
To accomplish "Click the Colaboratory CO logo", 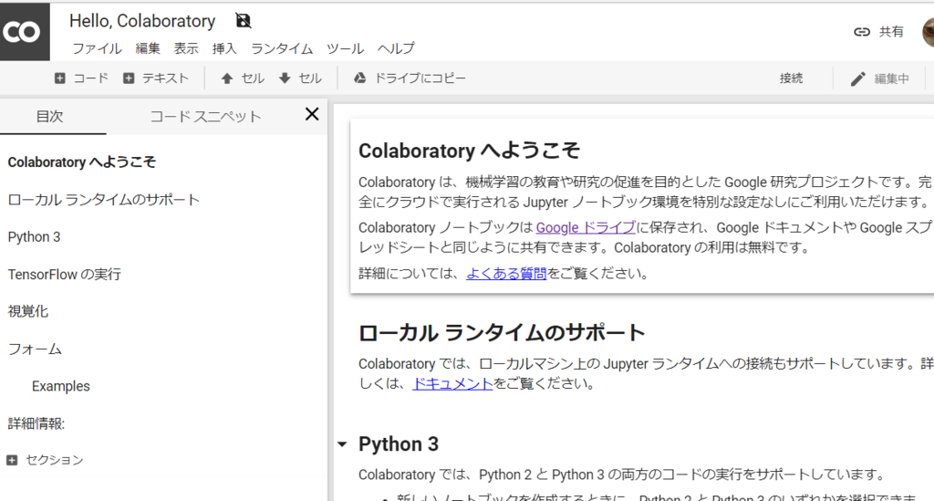I will click(x=25, y=32).
